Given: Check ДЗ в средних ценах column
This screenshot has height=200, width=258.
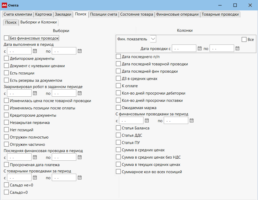Looking at the screenshot, I should pyautogui.click(x=118, y=78).
